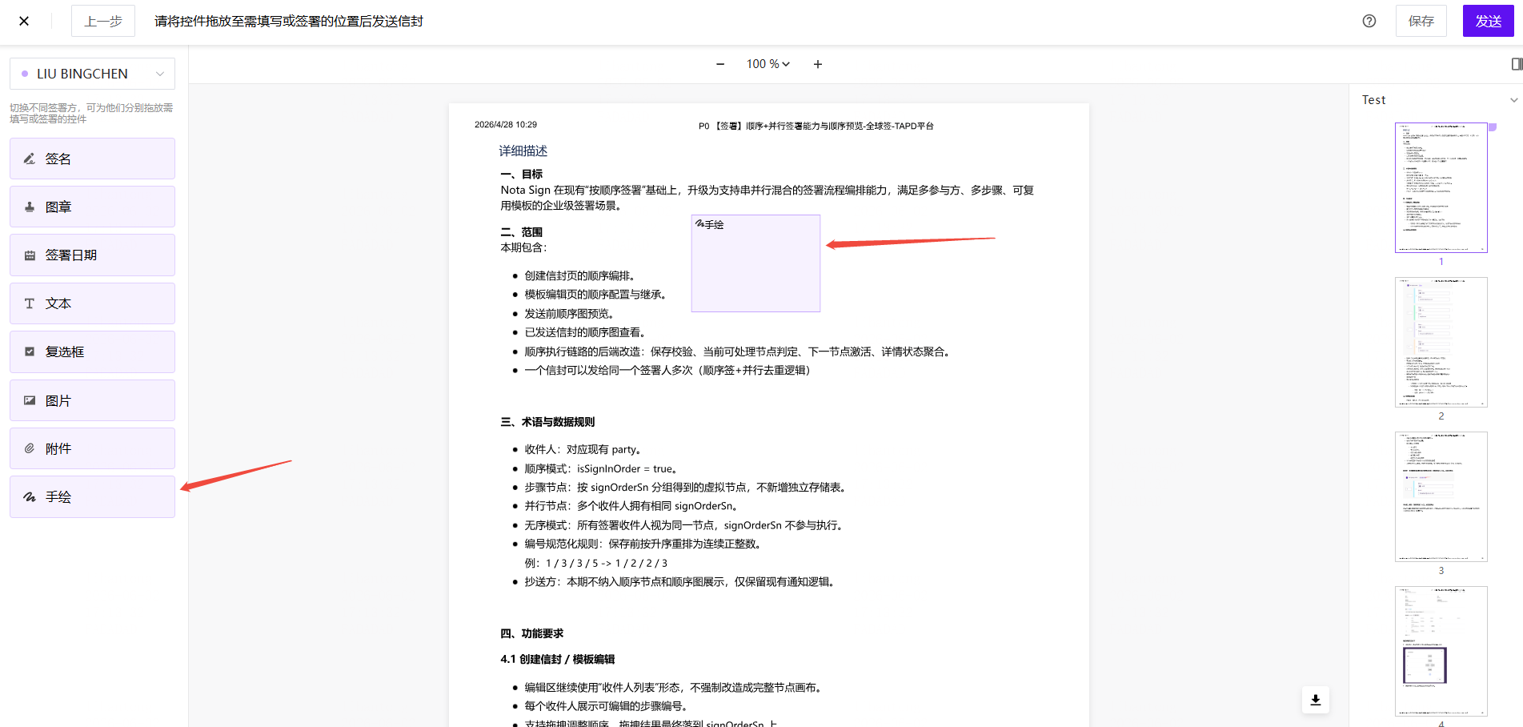
Task: Open page 1 thumbnail
Action: [x=1441, y=187]
